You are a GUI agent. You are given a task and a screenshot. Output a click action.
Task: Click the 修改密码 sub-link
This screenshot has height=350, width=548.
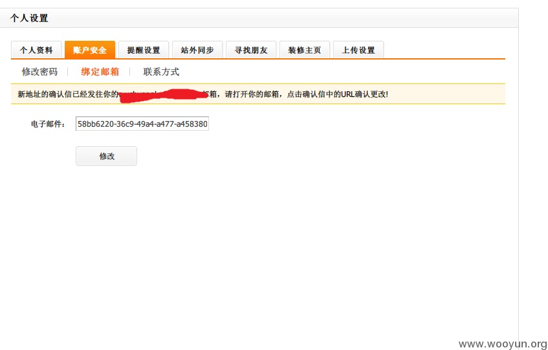click(40, 72)
